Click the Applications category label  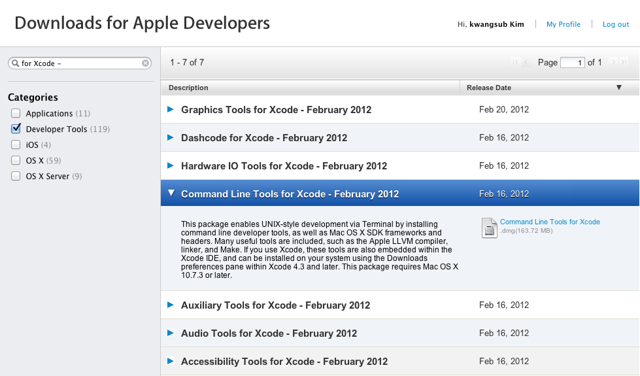[49, 114]
